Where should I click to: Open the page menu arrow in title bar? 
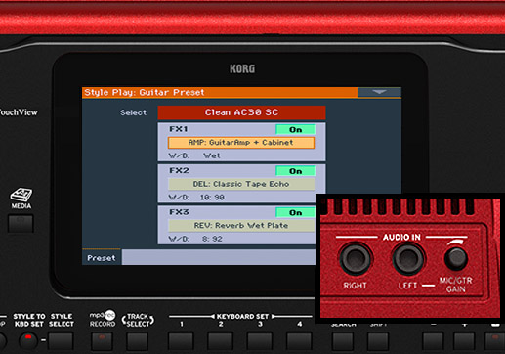tap(379, 92)
